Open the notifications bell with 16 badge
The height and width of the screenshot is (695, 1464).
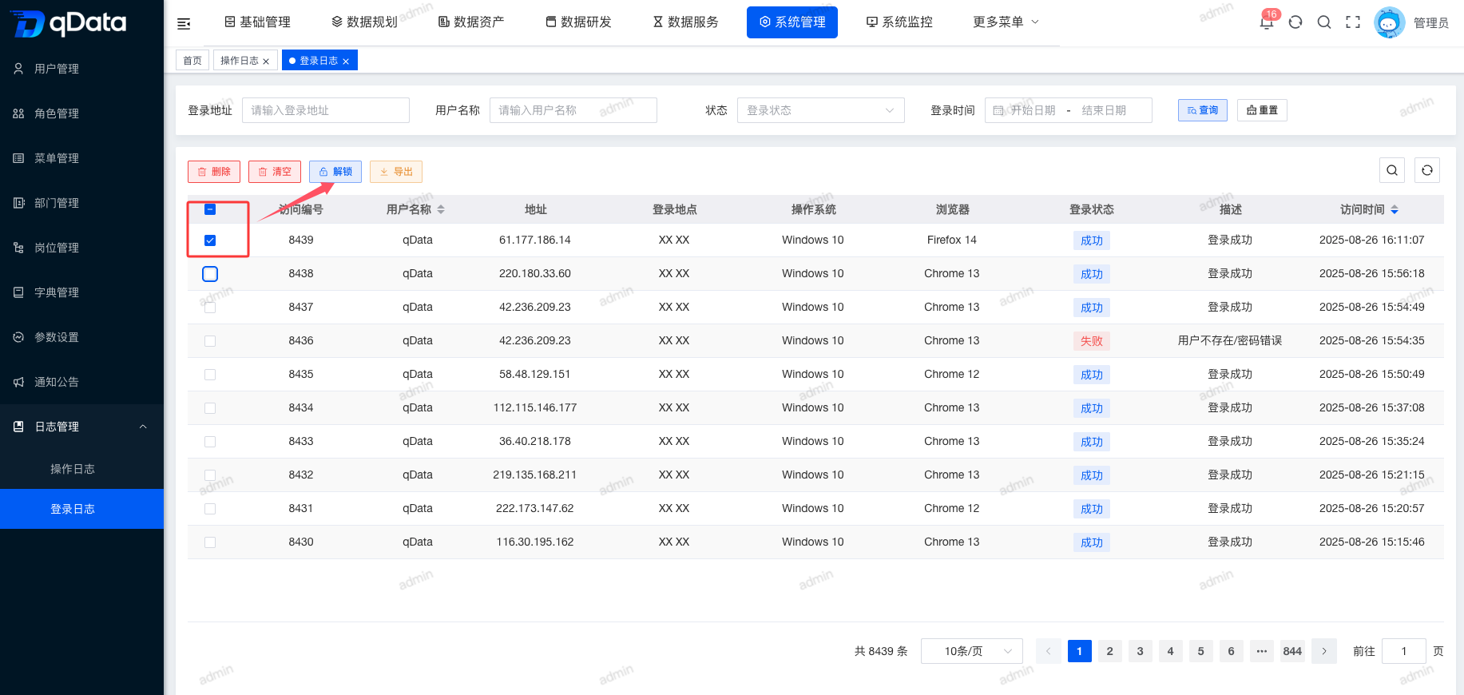tap(1267, 21)
